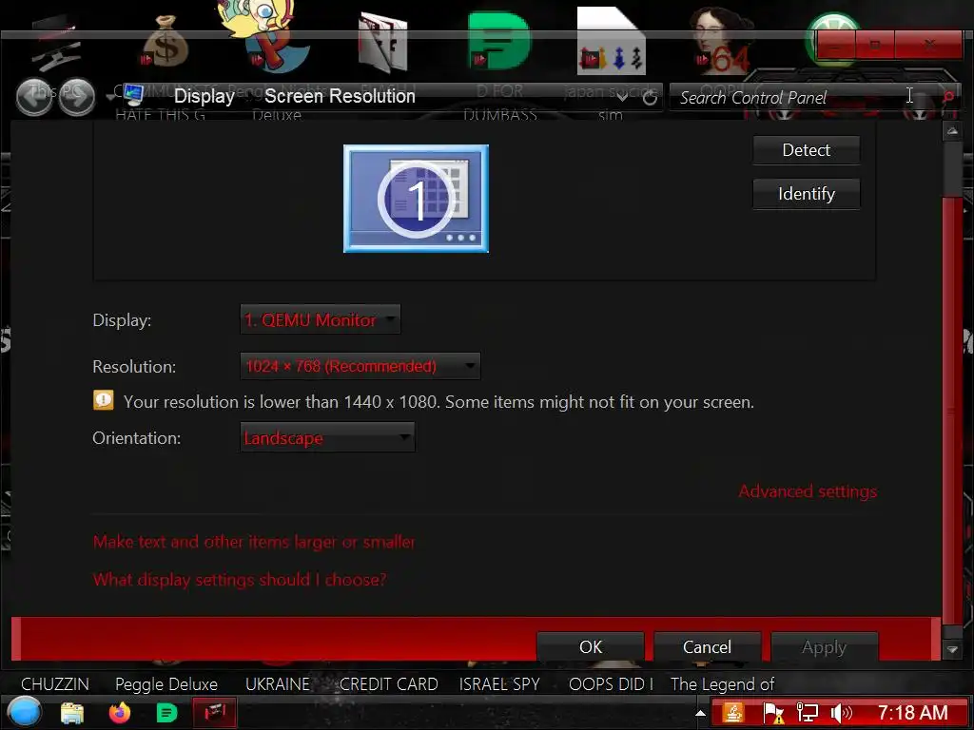This screenshot has width=974, height=730.
Task: Open the volume speaker icon
Action: click(841, 713)
